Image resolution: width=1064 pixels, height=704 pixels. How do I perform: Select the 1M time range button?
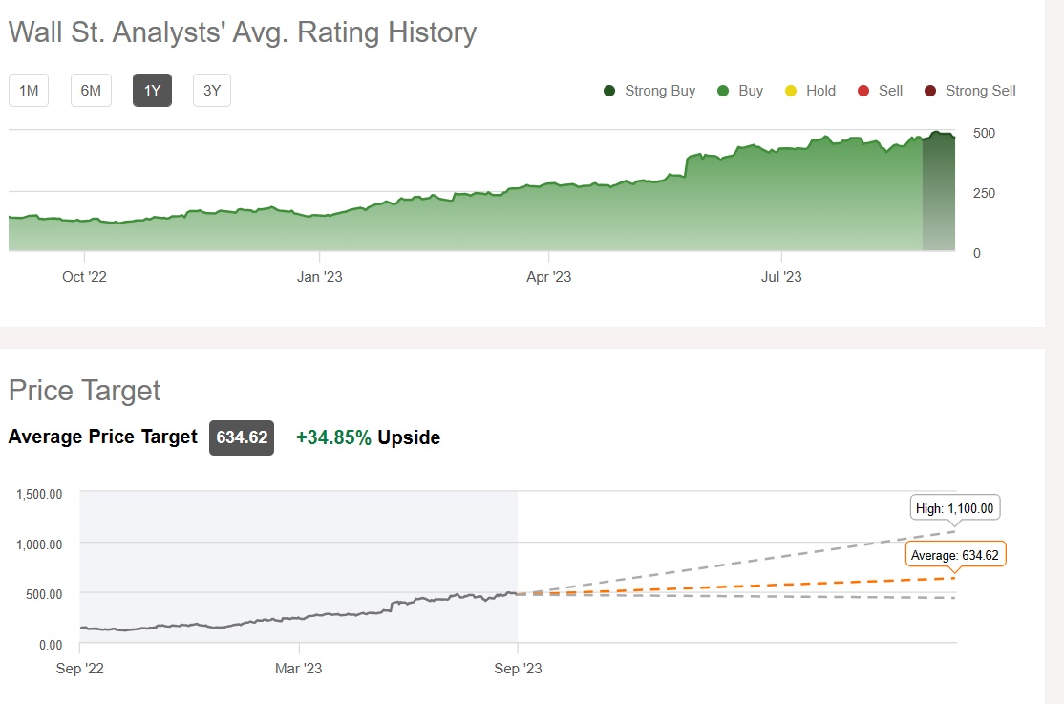click(x=29, y=91)
